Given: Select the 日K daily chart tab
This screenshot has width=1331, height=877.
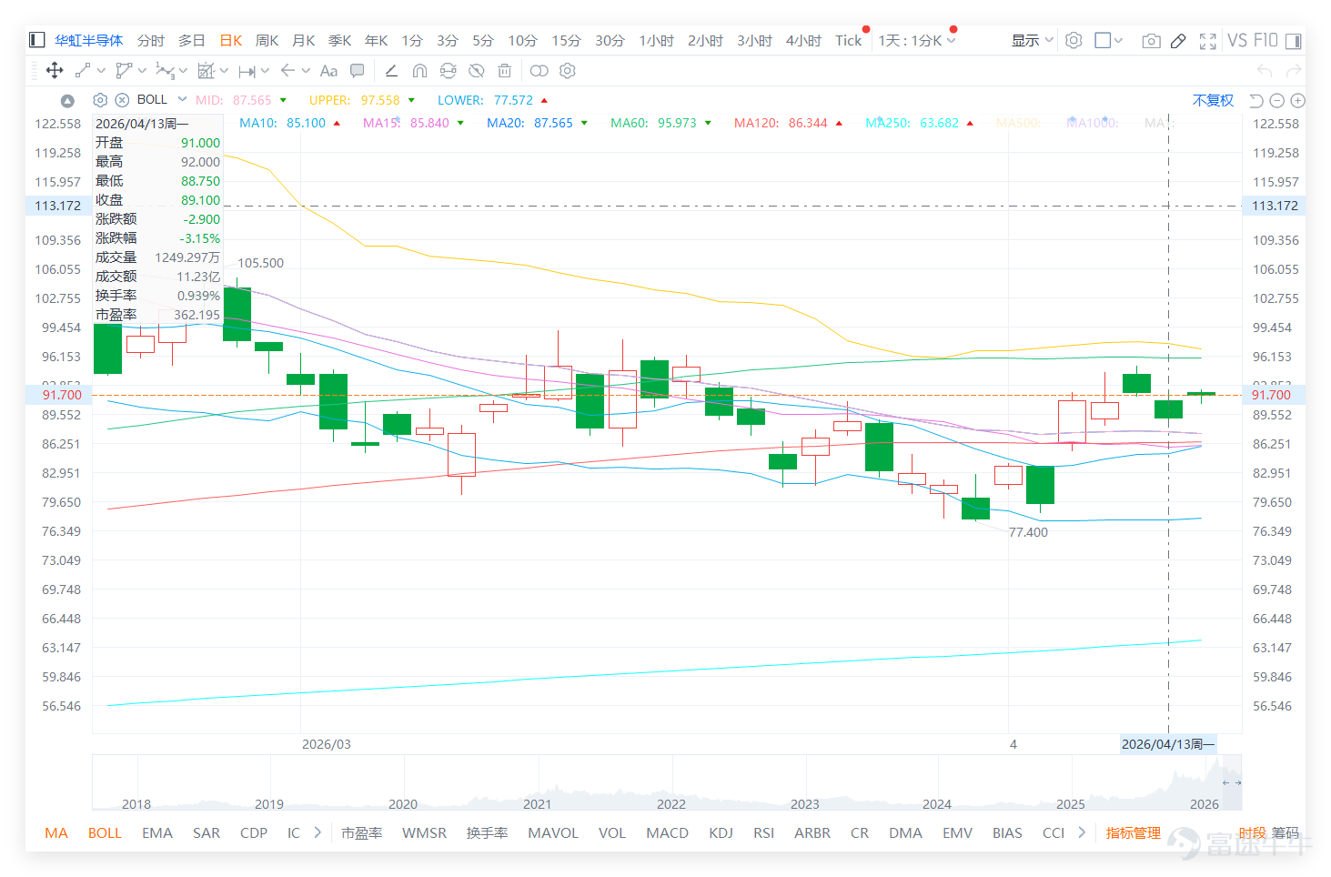Looking at the screenshot, I should (x=230, y=40).
